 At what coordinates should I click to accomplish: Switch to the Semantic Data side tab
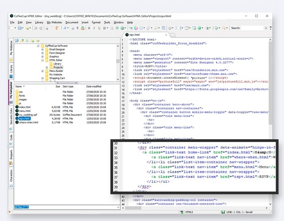(11, 118)
